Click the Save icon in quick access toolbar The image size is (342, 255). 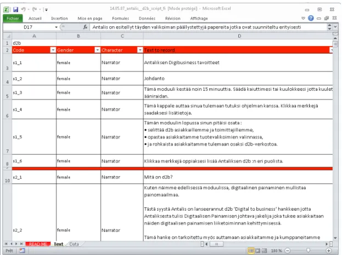[x=15, y=9]
